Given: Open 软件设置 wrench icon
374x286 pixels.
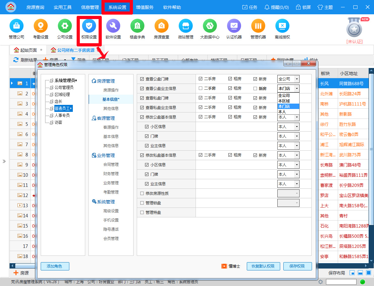Looking at the screenshot, I should (x=113, y=26).
